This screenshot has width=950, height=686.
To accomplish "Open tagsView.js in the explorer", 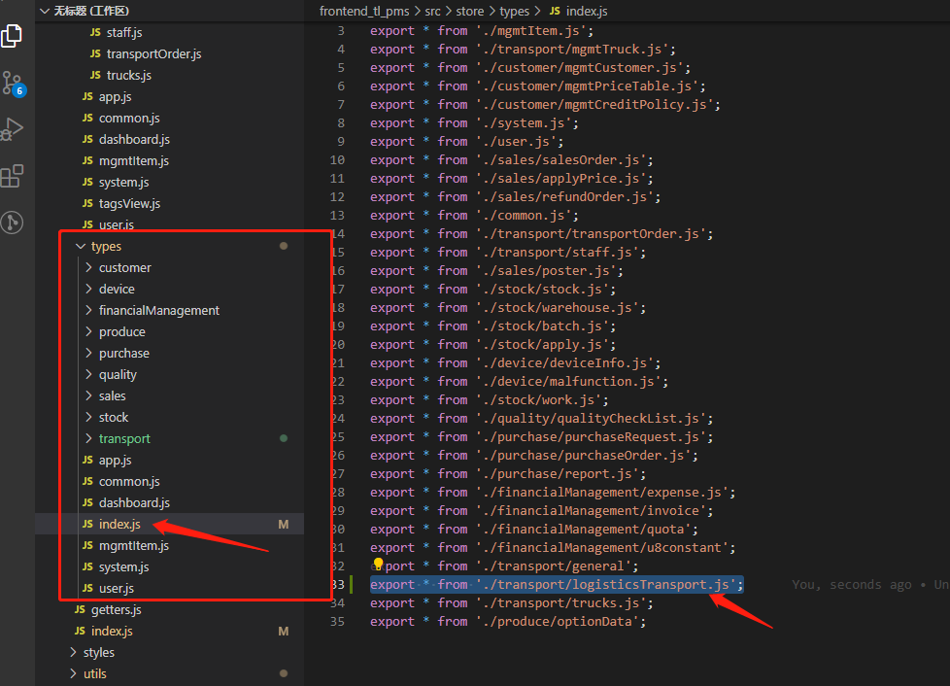I will coord(129,204).
